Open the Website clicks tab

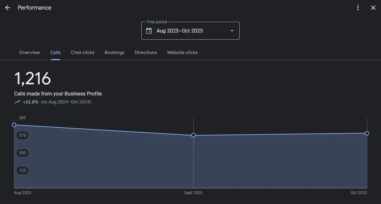(x=182, y=52)
